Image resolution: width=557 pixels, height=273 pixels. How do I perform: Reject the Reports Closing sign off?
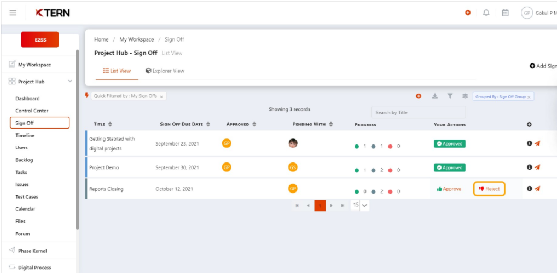pos(489,189)
